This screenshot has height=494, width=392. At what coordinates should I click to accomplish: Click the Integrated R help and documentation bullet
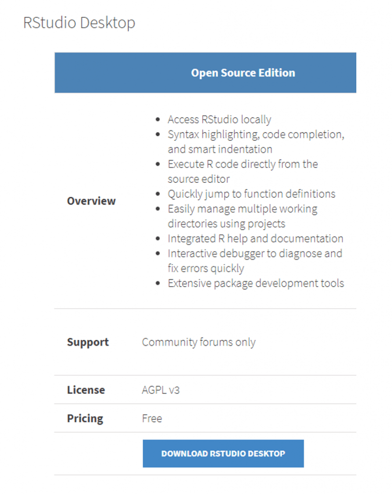(256, 238)
